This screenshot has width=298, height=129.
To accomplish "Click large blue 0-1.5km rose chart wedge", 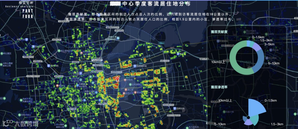I will 256,108.
